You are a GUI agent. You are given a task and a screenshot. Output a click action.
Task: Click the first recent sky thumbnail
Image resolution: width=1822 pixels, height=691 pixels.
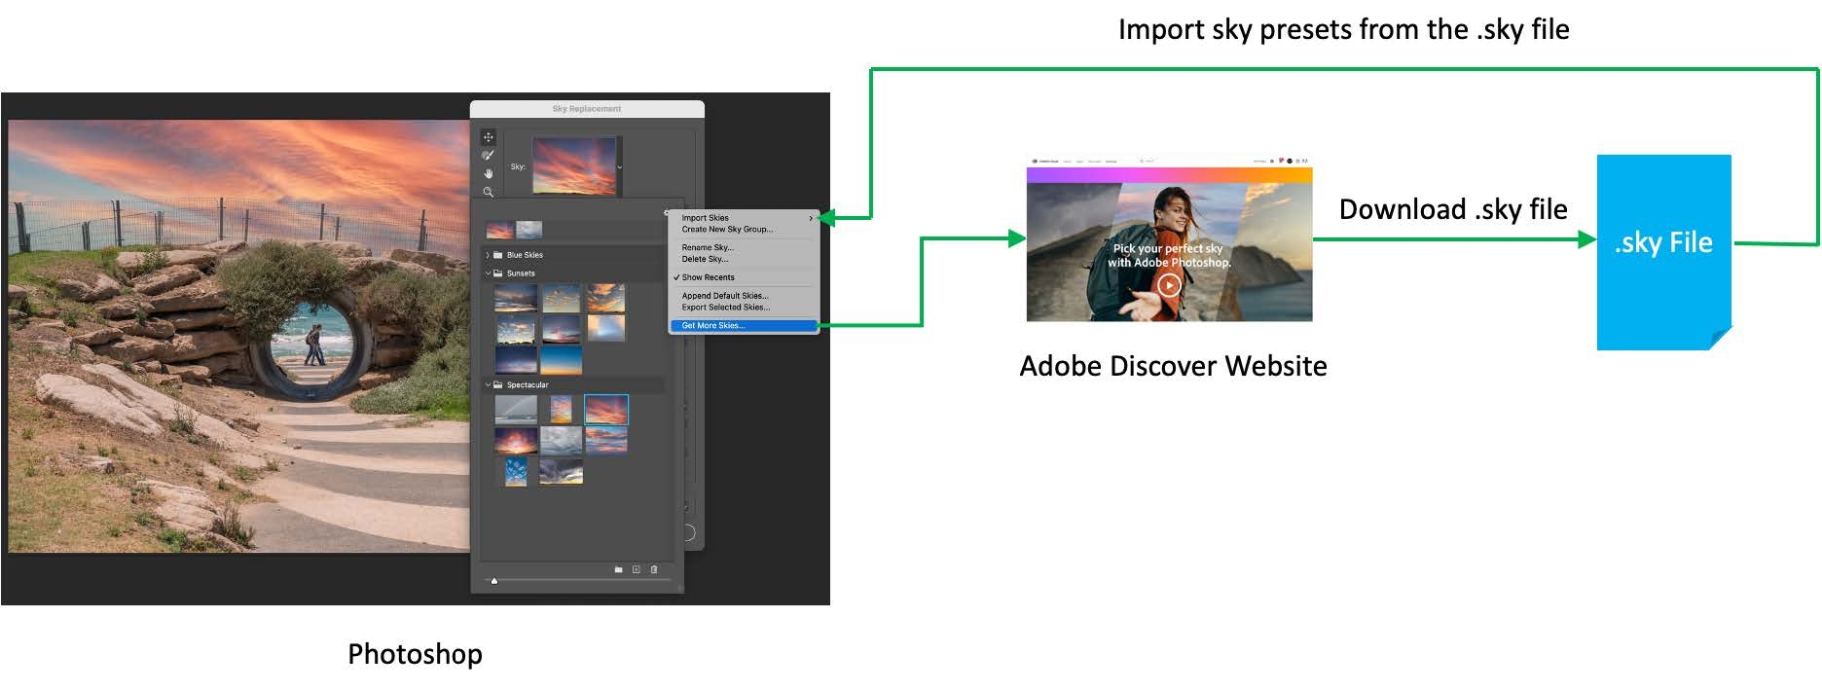(499, 231)
